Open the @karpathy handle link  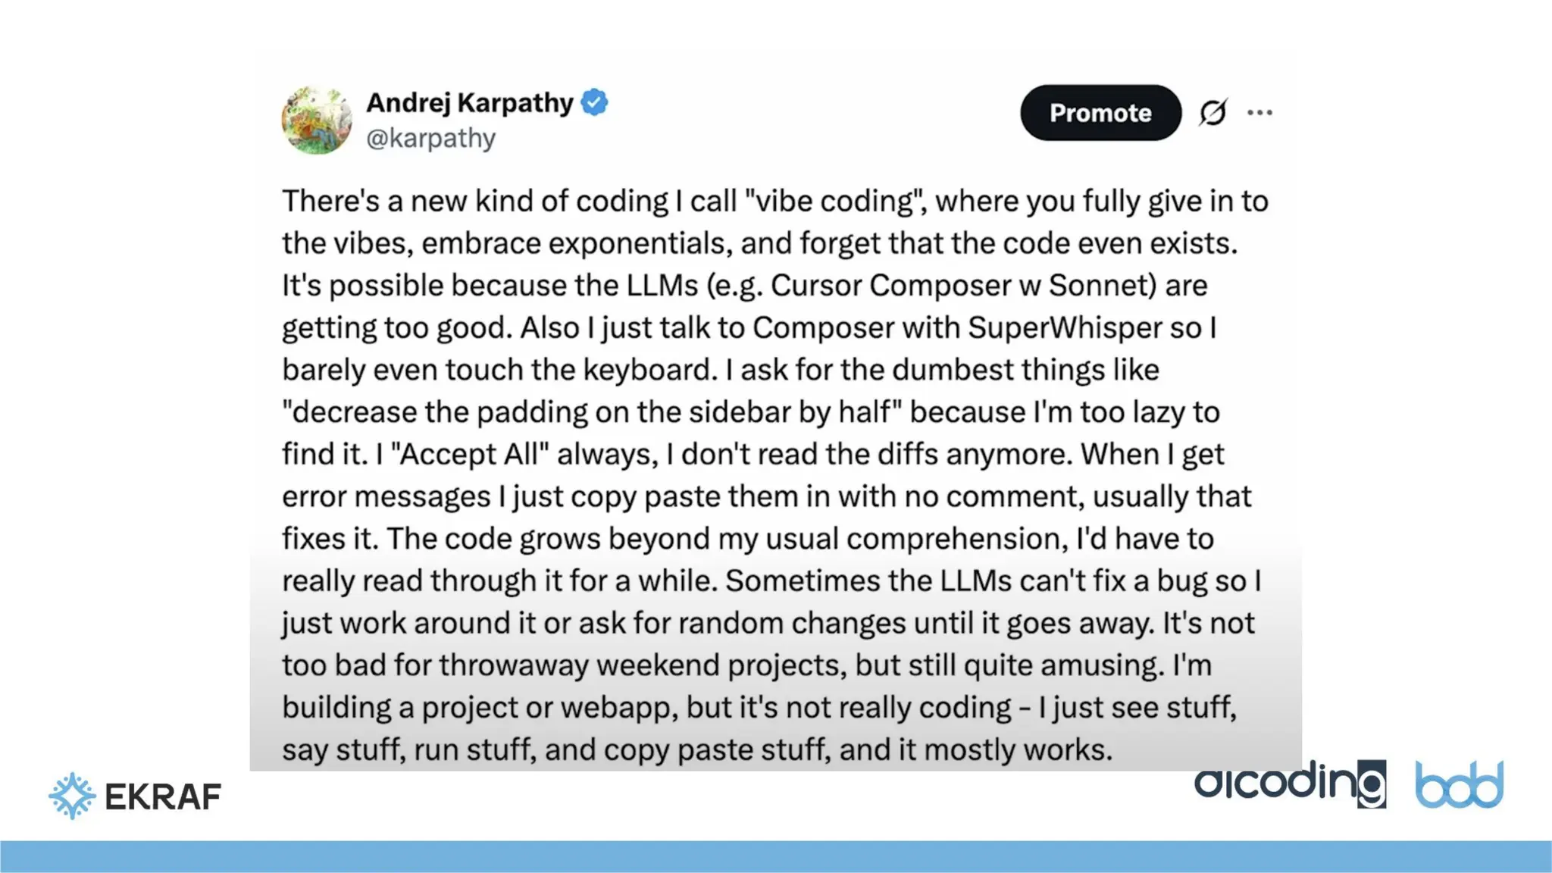click(x=430, y=139)
